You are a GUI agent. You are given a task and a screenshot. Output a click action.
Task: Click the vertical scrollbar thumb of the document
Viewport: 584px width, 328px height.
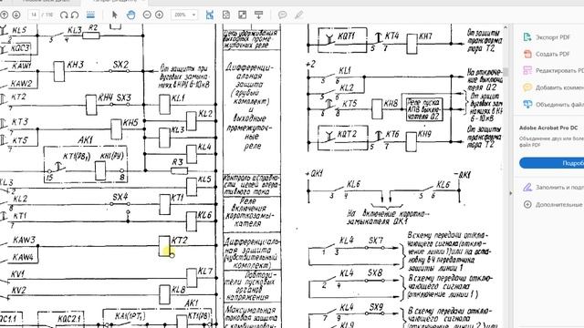coord(506,72)
